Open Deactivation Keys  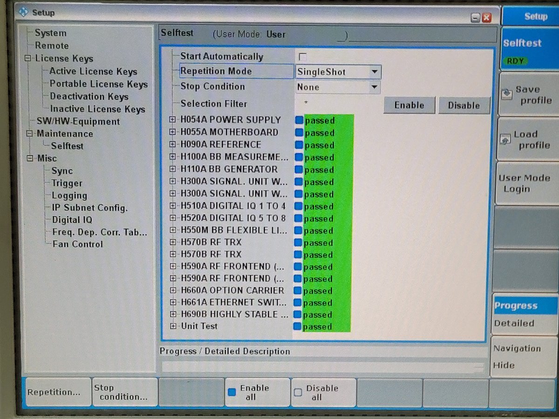[x=89, y=96]
